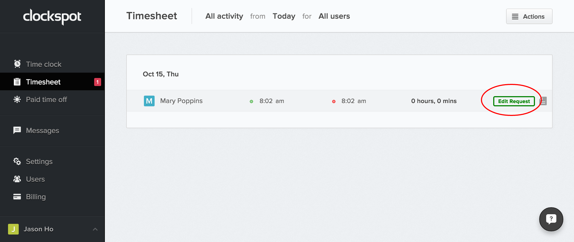This screenshot has width=574, height=242.
Task: Click the Messages speech bubble icon
Action: [x=17, y=130]
